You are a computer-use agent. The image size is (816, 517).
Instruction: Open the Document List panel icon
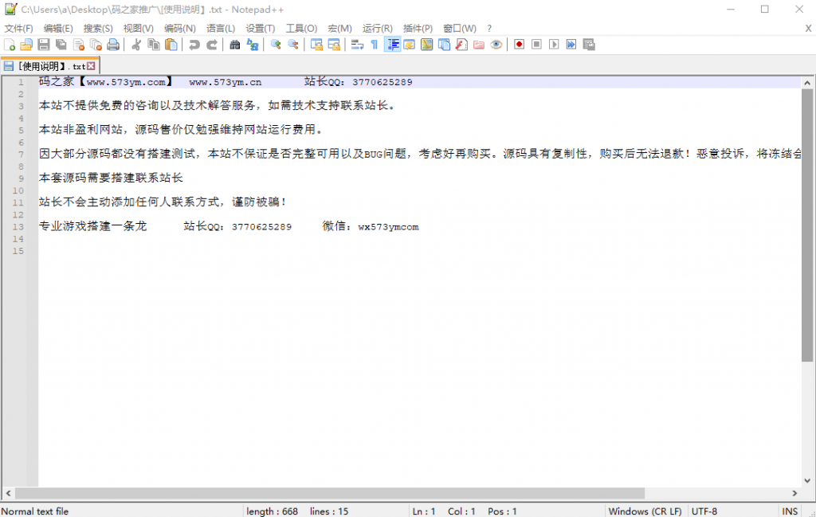444,45
